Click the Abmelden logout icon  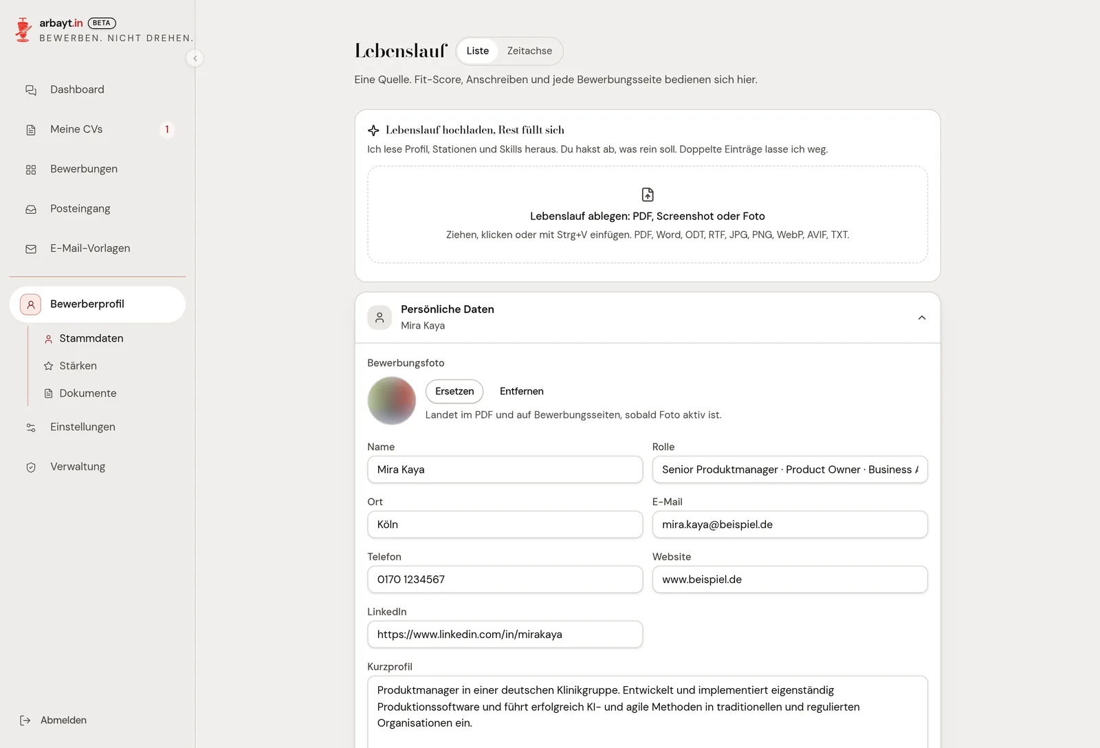click(25, 720)
